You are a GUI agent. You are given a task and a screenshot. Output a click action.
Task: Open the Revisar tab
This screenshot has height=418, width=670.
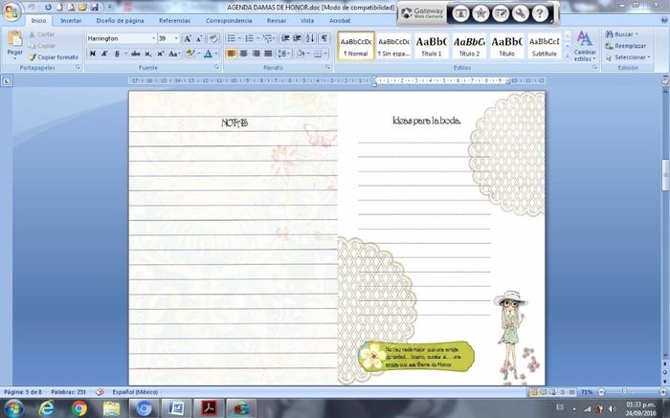tap(277, 20)
